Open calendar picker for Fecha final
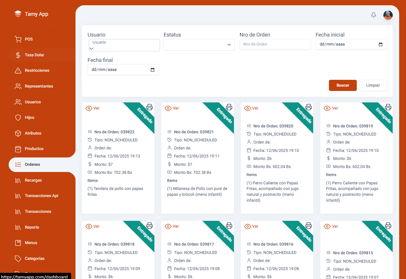This screenshot has width=406, height=279. point(152,70)
